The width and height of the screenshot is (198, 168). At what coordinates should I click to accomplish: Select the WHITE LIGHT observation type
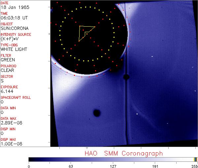click(14, 49)
